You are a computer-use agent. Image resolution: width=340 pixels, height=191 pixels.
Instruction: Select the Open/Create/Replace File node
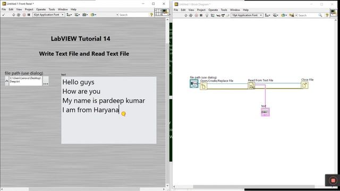203,86
